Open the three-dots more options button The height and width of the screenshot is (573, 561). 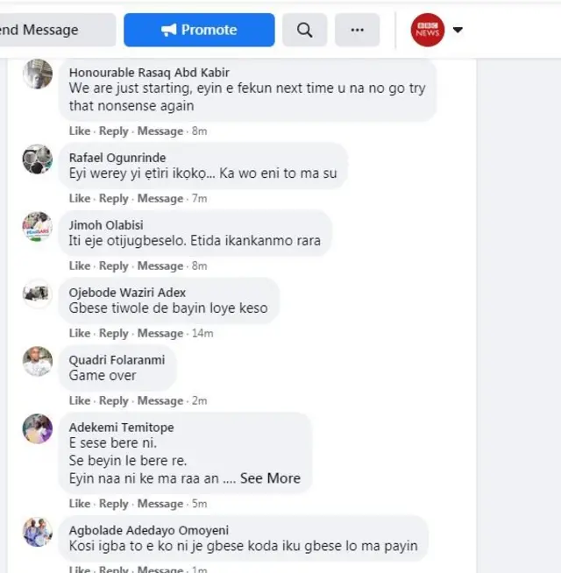tap(357, 30)
